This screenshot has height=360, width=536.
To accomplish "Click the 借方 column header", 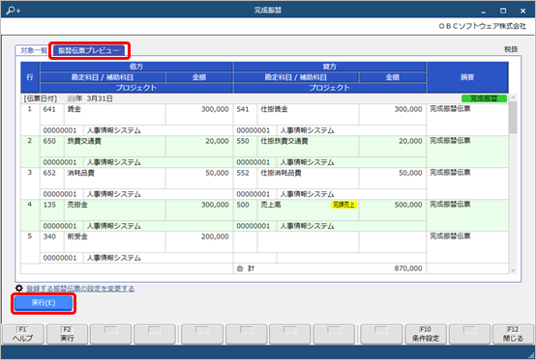I will [136, 67].
